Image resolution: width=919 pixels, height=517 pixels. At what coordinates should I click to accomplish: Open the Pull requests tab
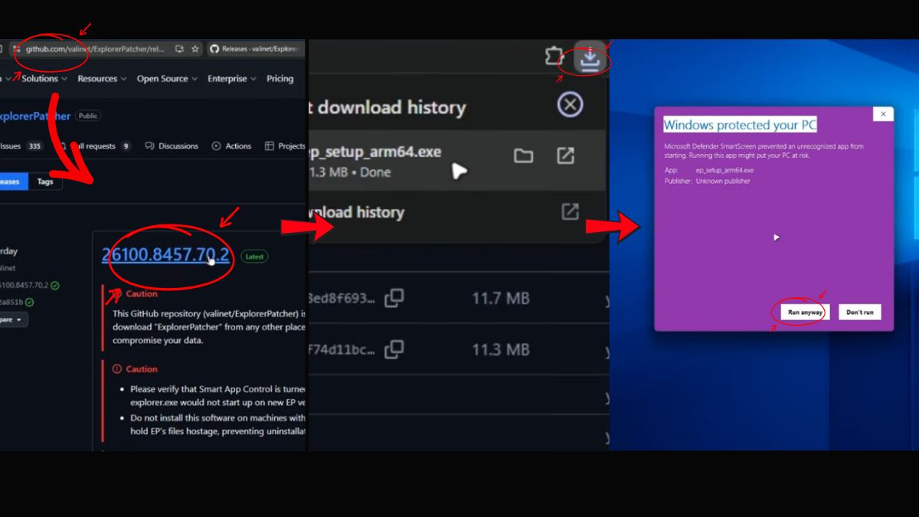[96, 146]
